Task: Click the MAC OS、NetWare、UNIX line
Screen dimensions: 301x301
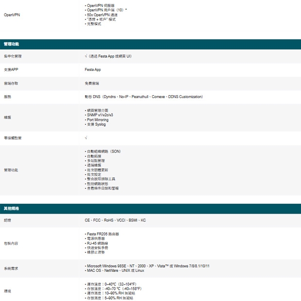Action: click(115, 270)
